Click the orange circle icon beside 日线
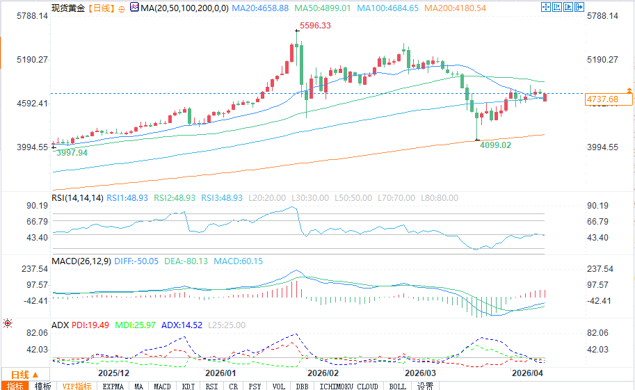Image resolution: width=635 pixels, height=390 pixels. [x=122, y=9]
